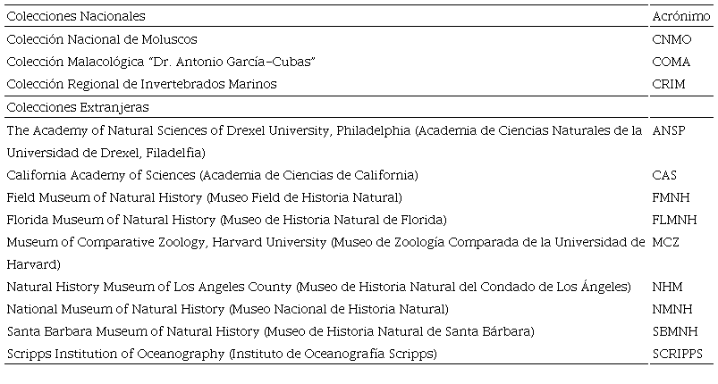
Task: Select the Field Museum of Natural History entry
Action: tap(204, 197)
